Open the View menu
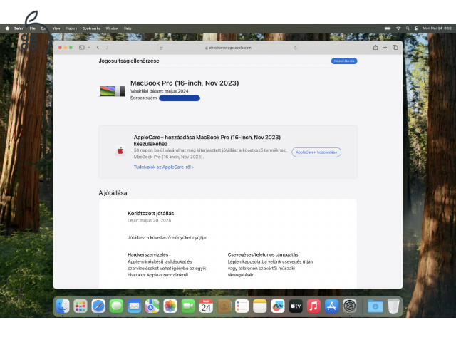456x342 pixels. coord(56,28)
